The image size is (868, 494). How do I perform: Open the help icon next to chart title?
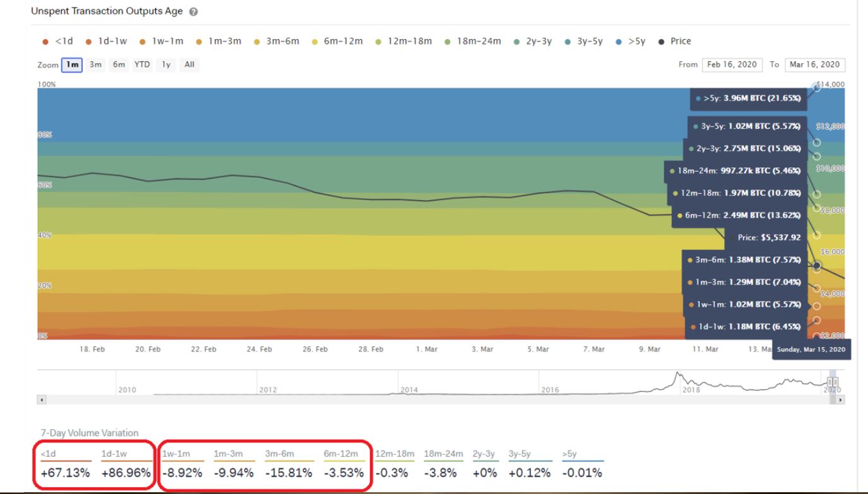[x=193, y=13]
